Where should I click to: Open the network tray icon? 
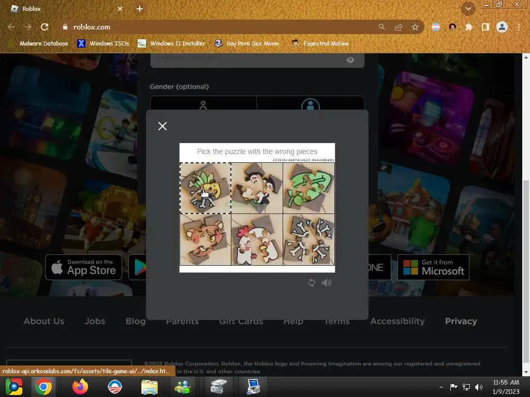[466, 387]
